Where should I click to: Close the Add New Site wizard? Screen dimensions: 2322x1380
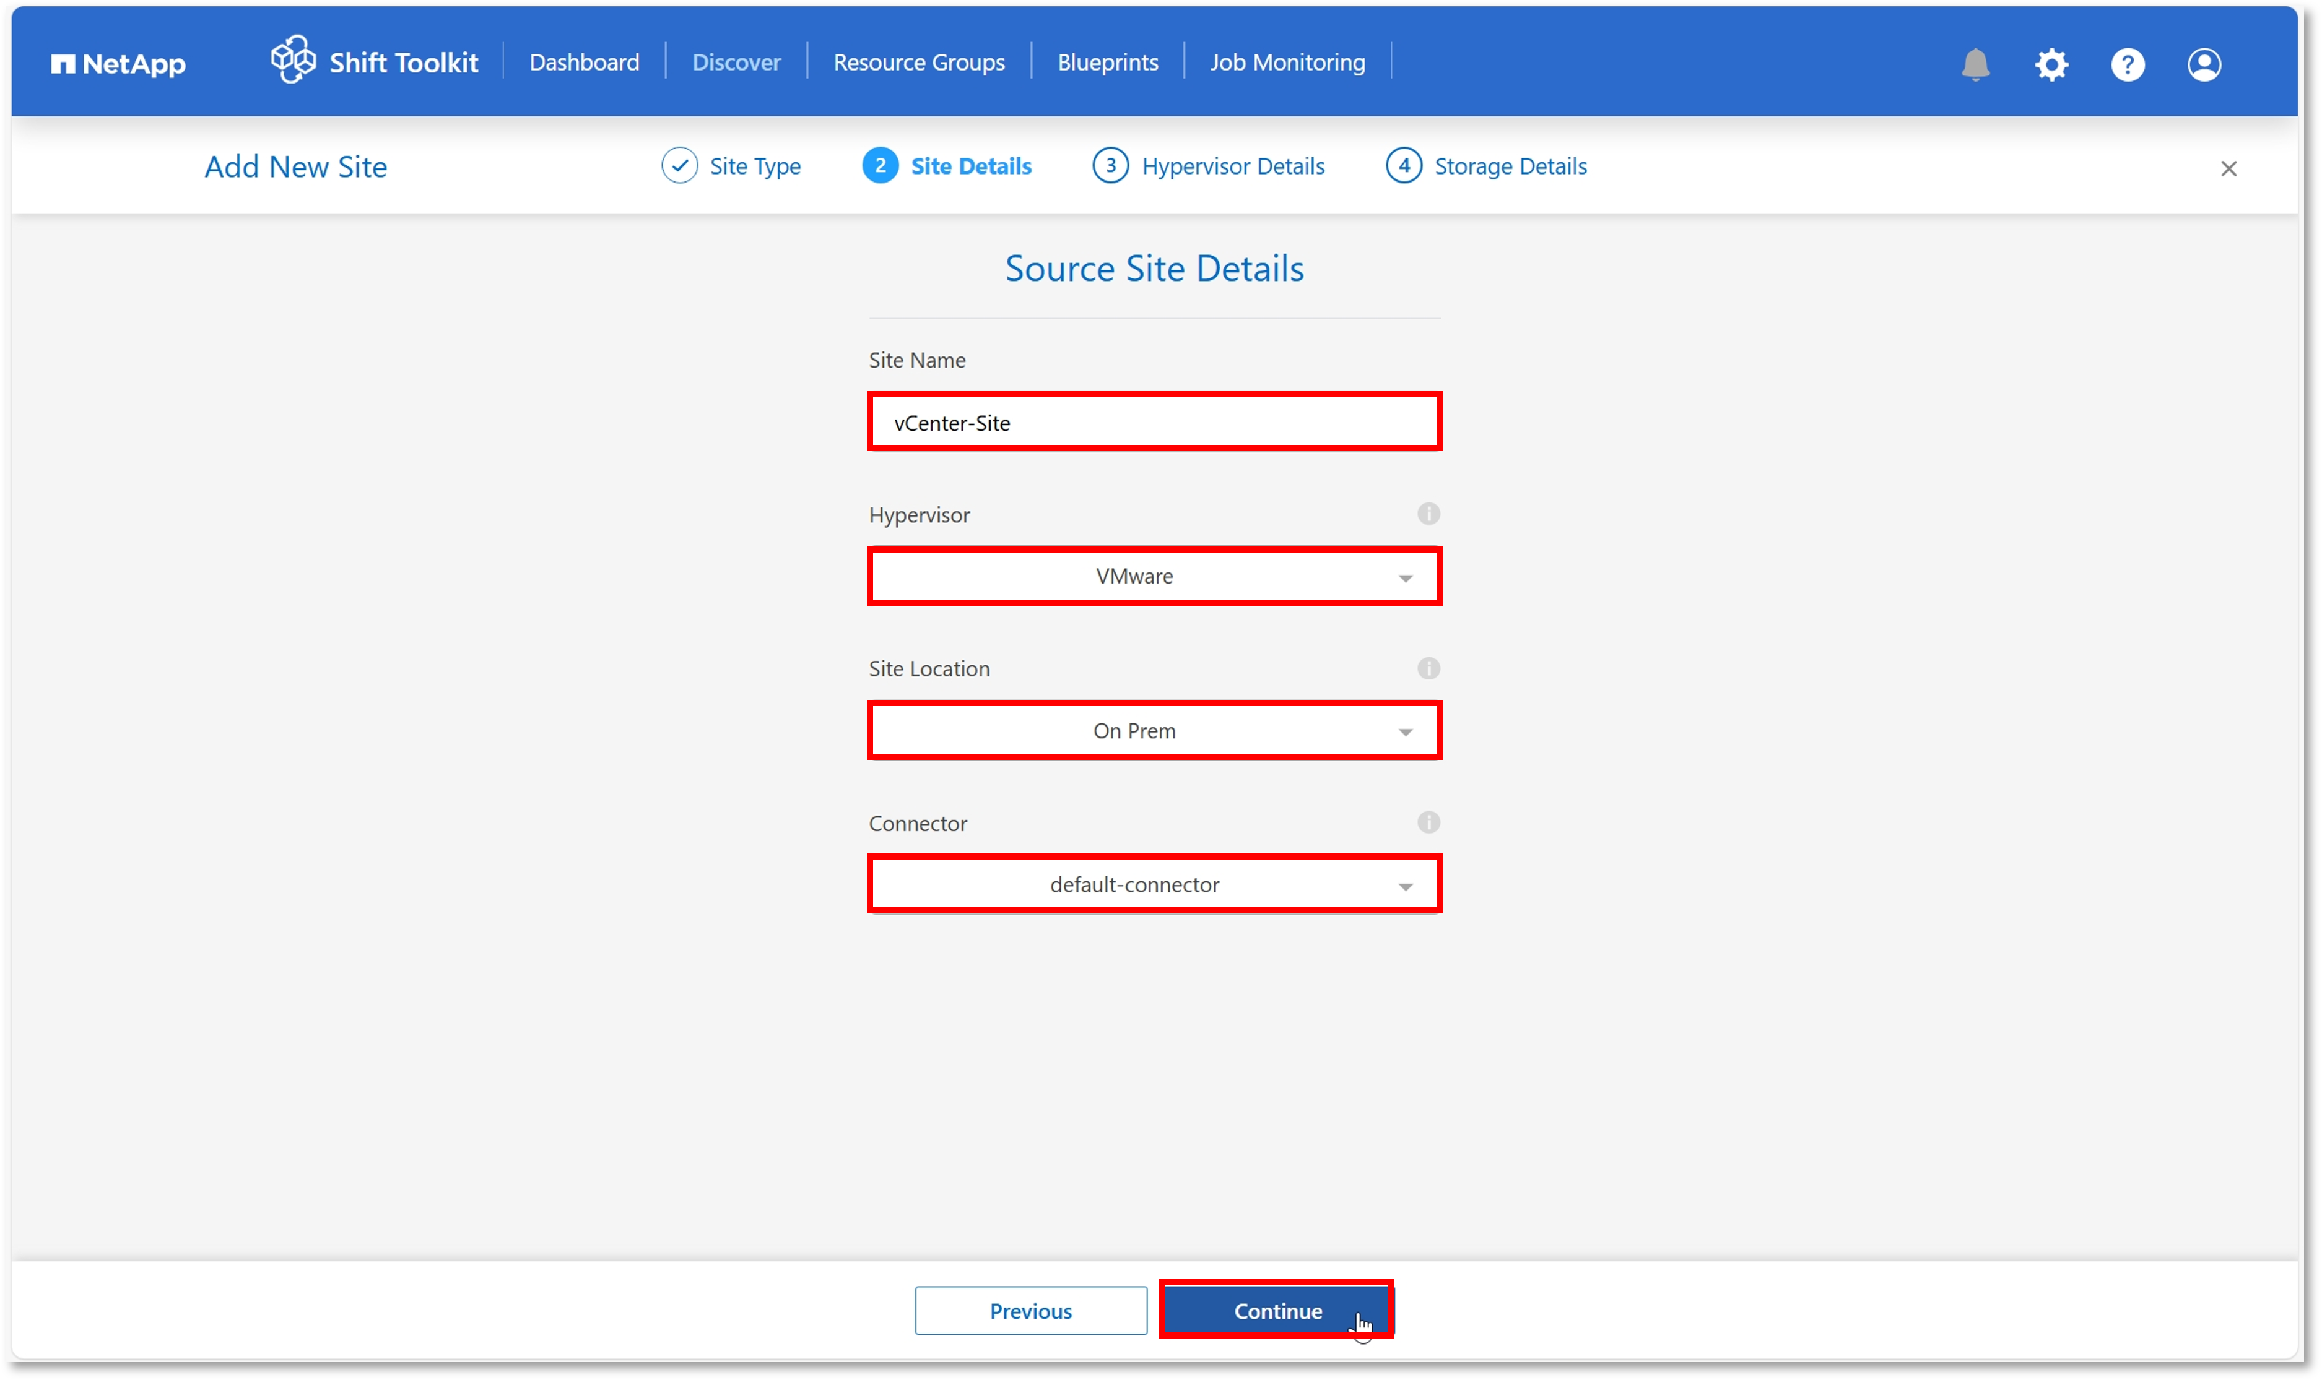click(2228, 168)
